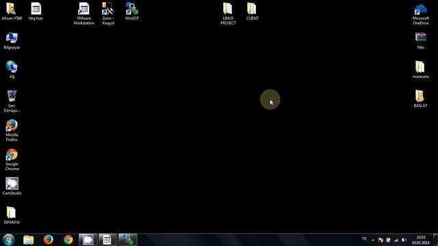Switch to the CamStudio taskbar window

88,240
